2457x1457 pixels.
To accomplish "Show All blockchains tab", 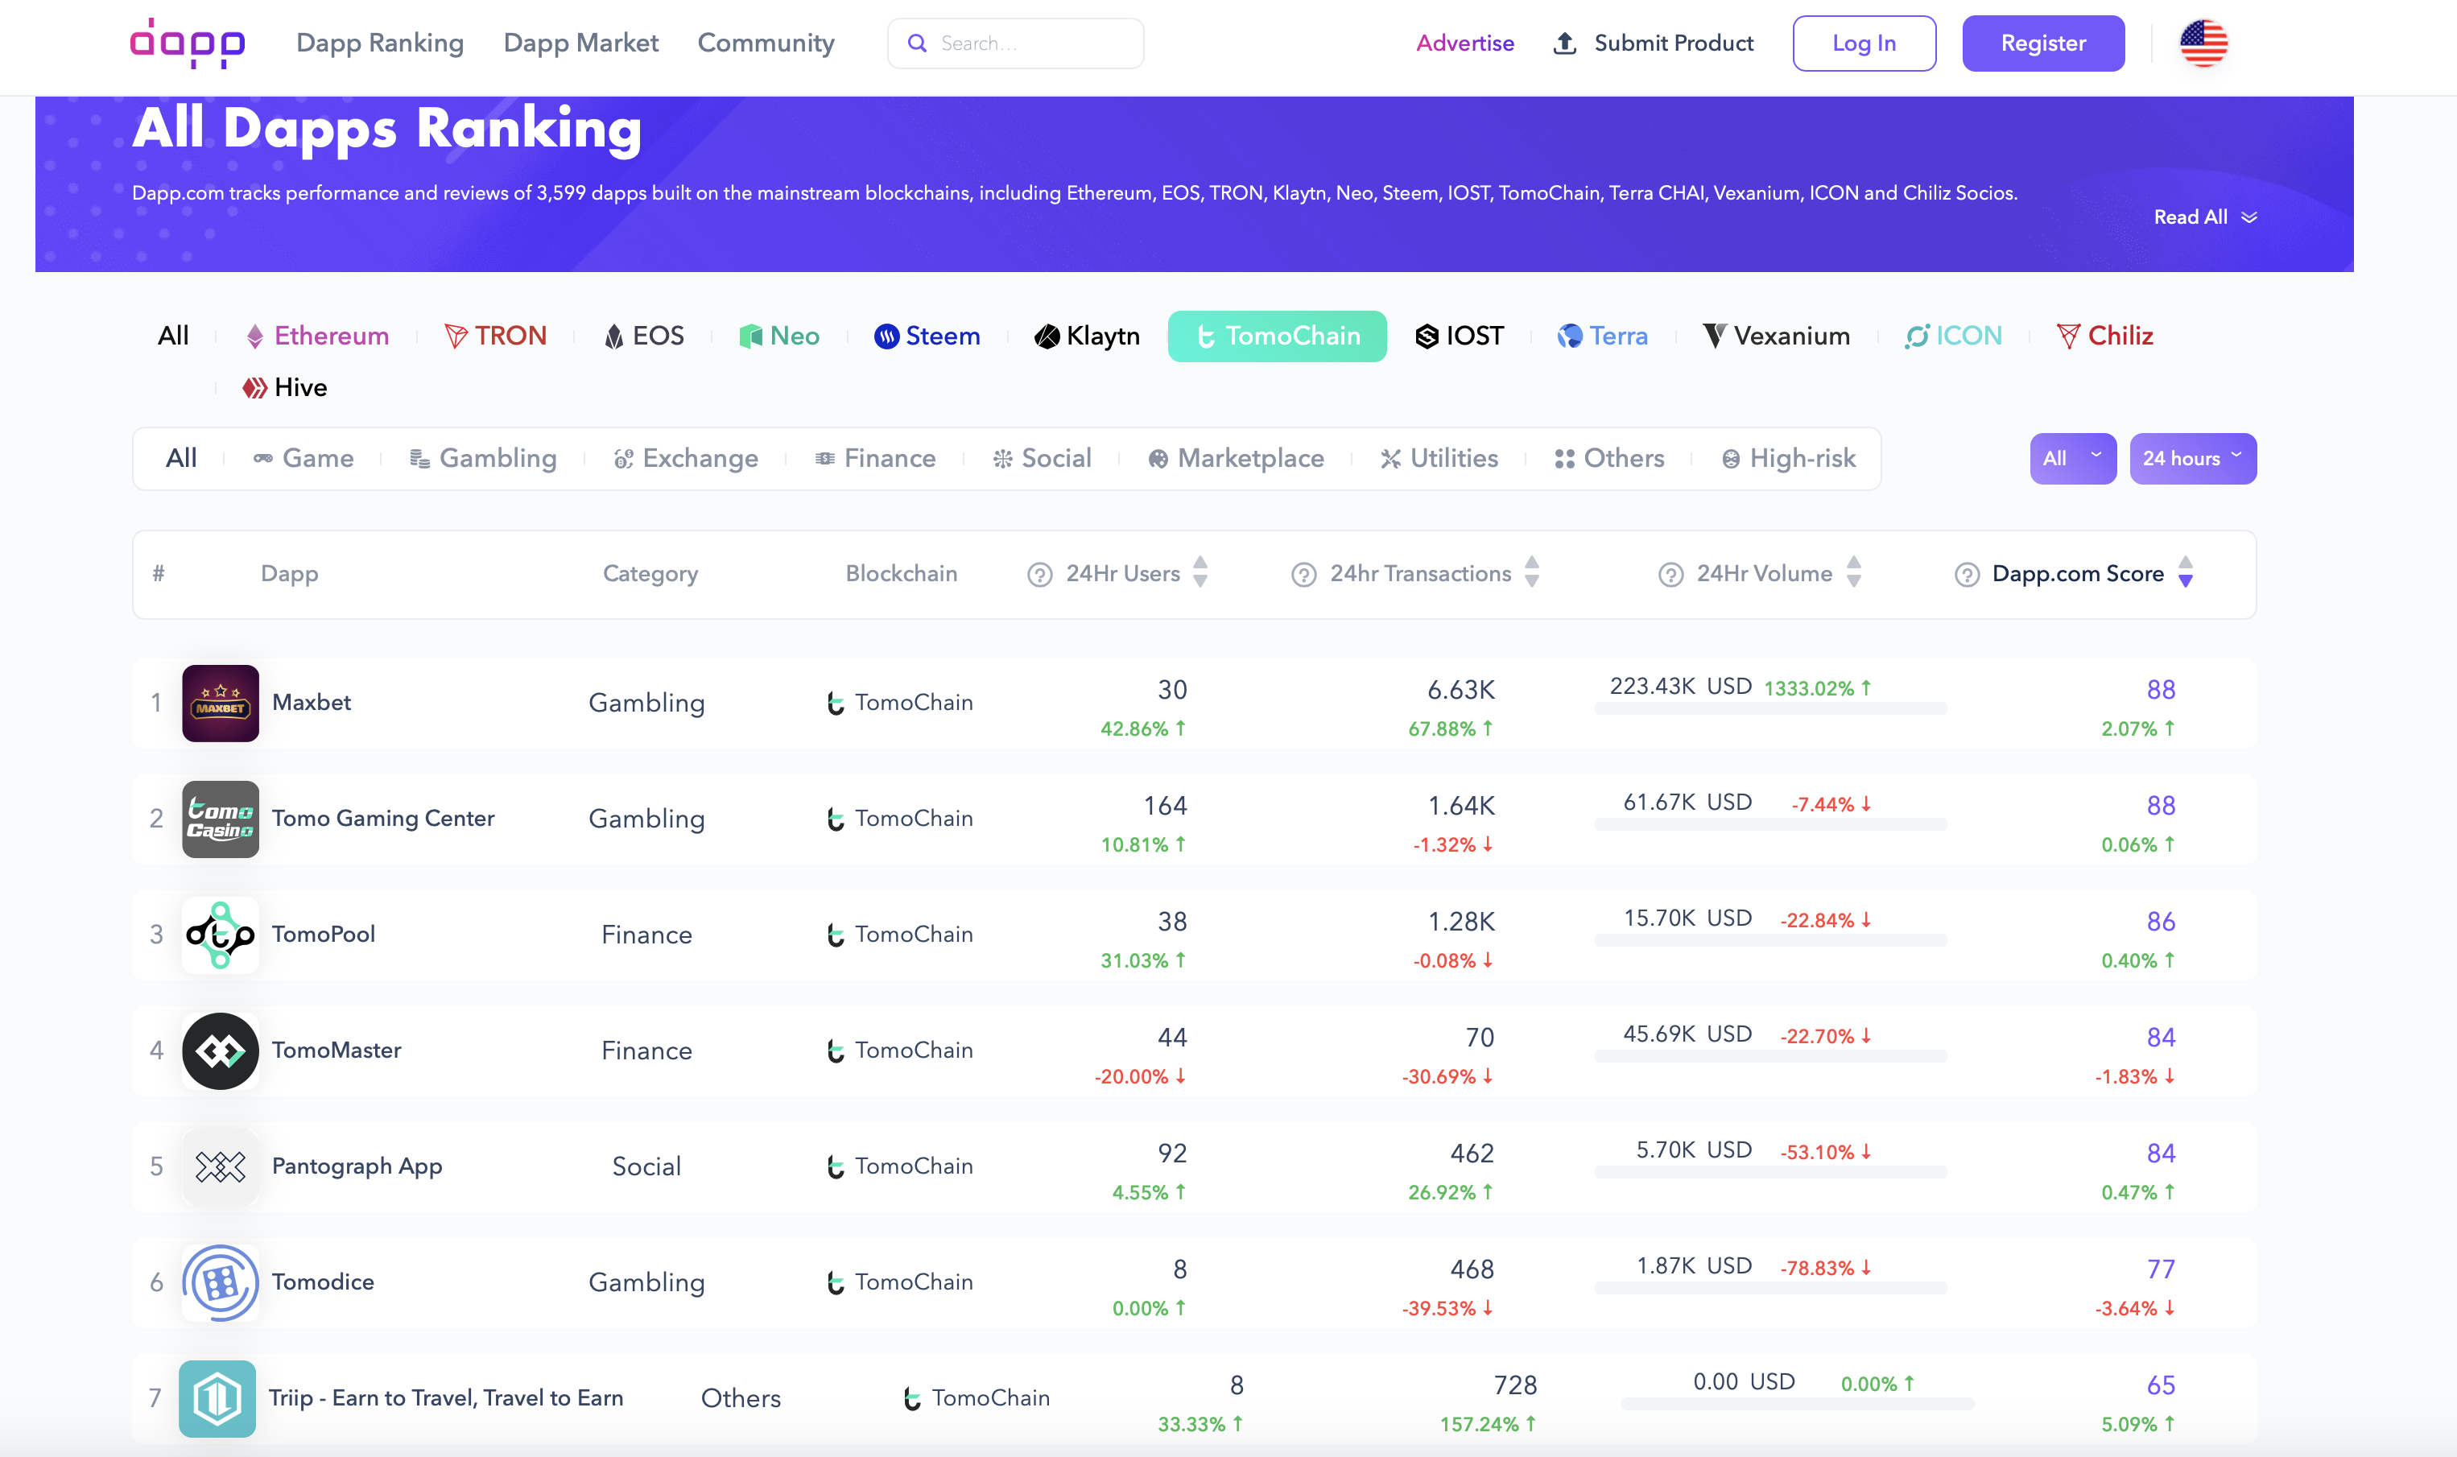I will pyautogui.click(x=173, y=336).
